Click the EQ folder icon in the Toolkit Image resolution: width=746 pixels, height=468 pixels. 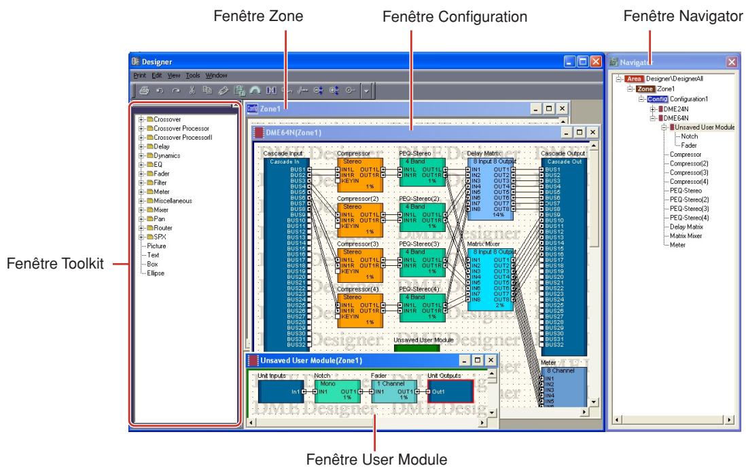[150, 164]
